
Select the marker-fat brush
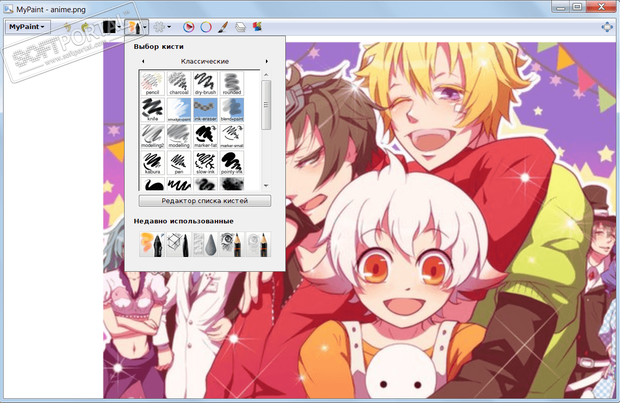click(205, 136)
